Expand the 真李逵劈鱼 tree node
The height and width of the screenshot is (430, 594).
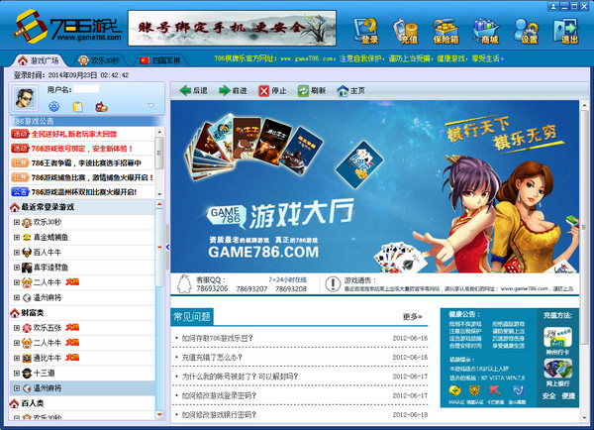coord(17,268)
